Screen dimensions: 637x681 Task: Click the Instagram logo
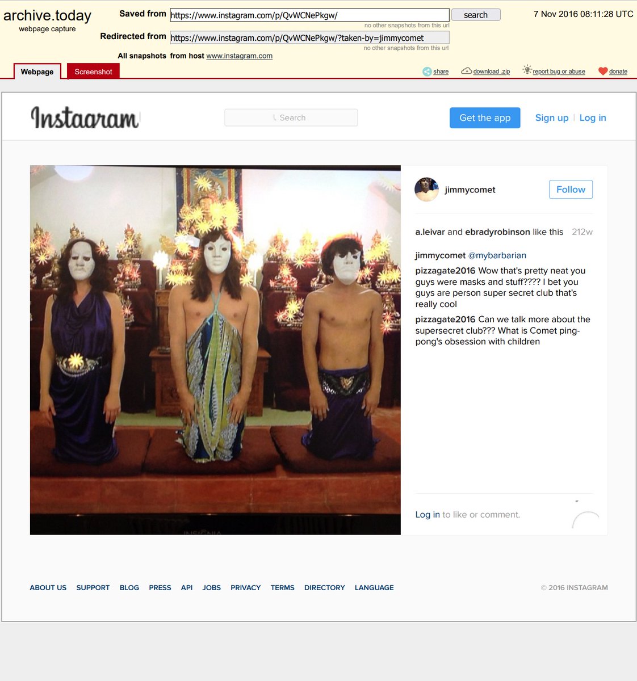[85, 118]
